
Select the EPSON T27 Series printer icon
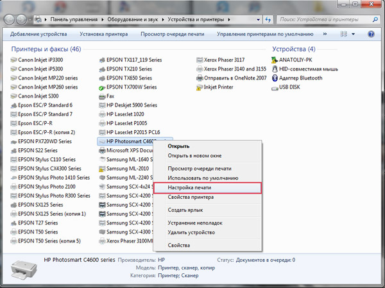point(13,223)
